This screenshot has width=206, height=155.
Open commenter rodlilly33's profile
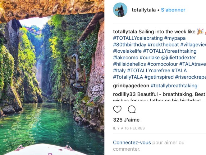click(x=124, y=94)
